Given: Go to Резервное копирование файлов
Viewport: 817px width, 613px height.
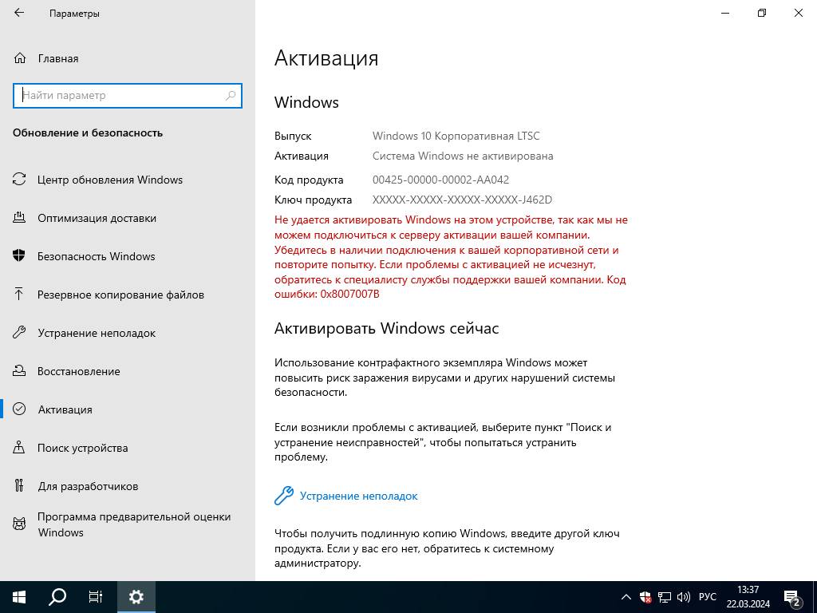Looking at the screenshot, I should click(128, 295).
